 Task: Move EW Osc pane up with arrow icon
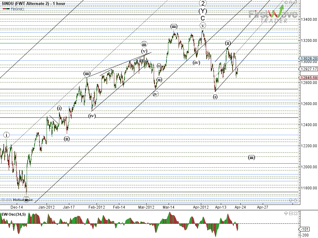point(287,213)
